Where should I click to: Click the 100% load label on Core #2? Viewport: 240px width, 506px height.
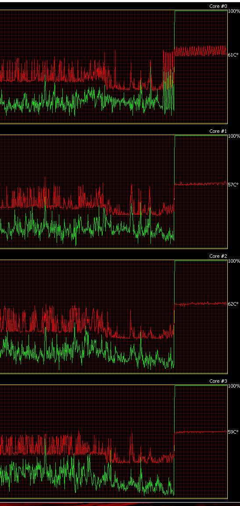click(234, 261)
